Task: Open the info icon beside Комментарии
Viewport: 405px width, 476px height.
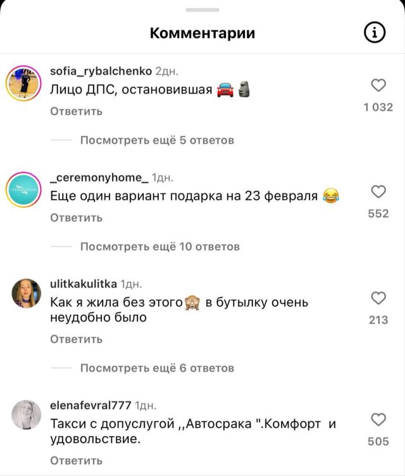Action: coord(375,32)
